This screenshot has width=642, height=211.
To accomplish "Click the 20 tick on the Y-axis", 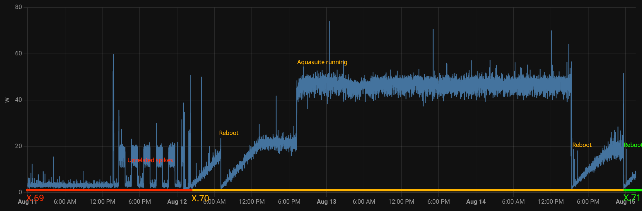I will [18, 146].
